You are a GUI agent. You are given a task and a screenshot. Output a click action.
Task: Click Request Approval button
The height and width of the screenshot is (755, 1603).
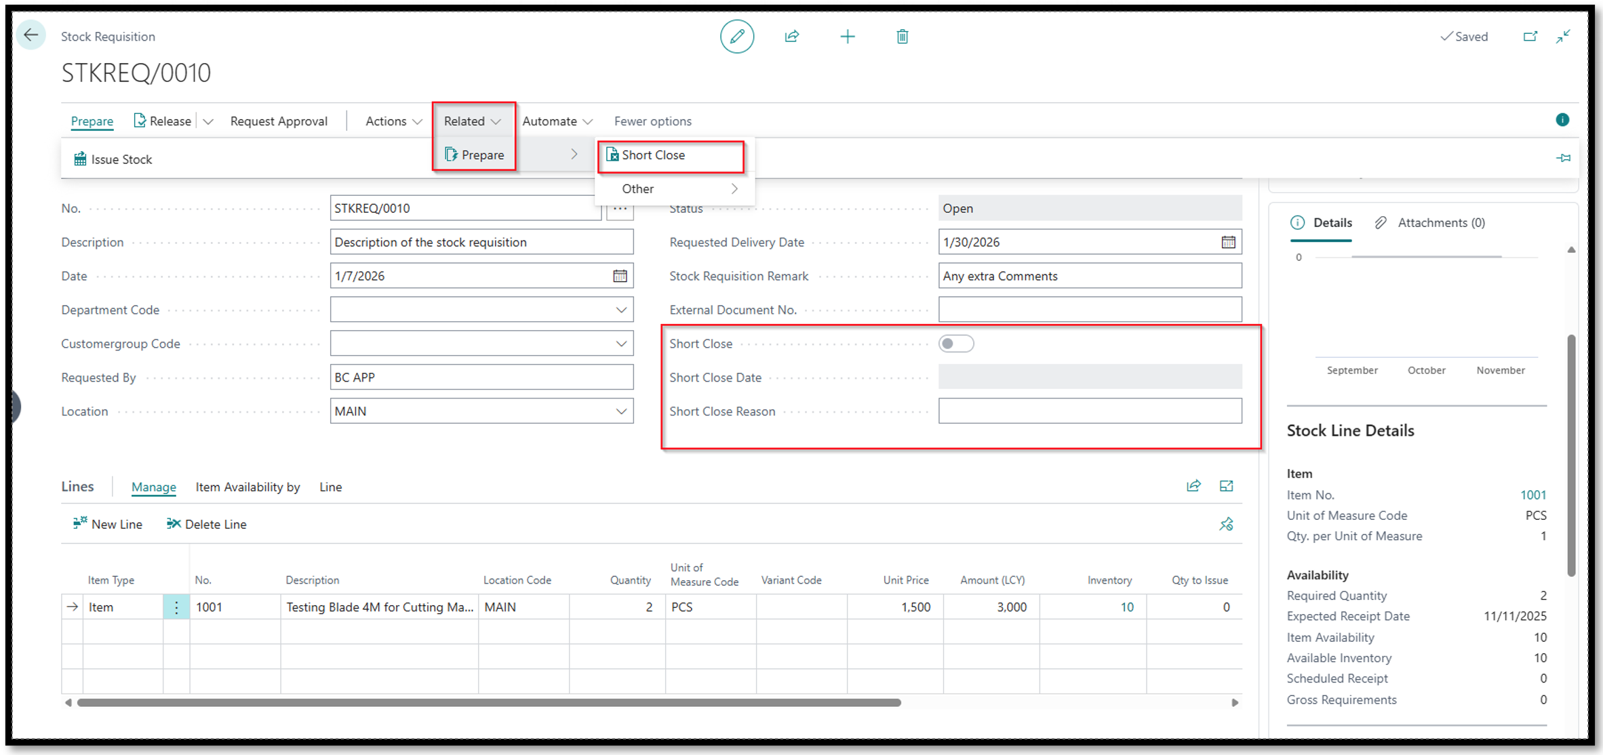pos(279,121)
